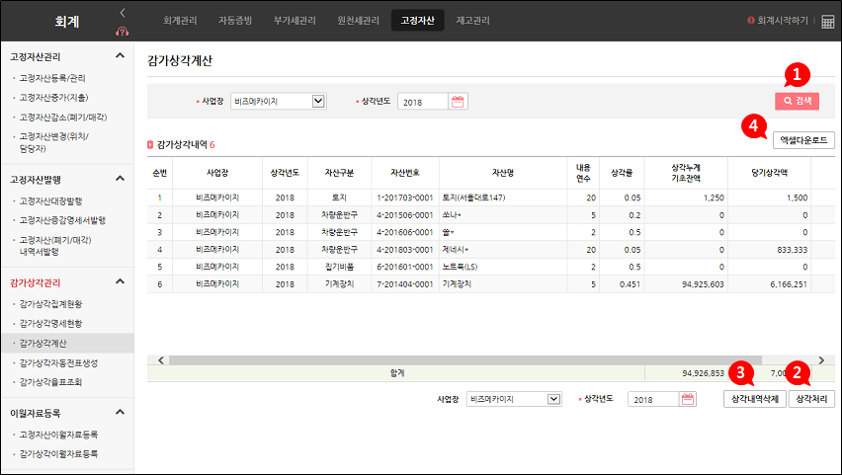The height and width of the screenshot is (475, 842).
Task: Open 고정자산(폐기/매각) 내역서발행 menu item
Action: [x=55, y=245]
